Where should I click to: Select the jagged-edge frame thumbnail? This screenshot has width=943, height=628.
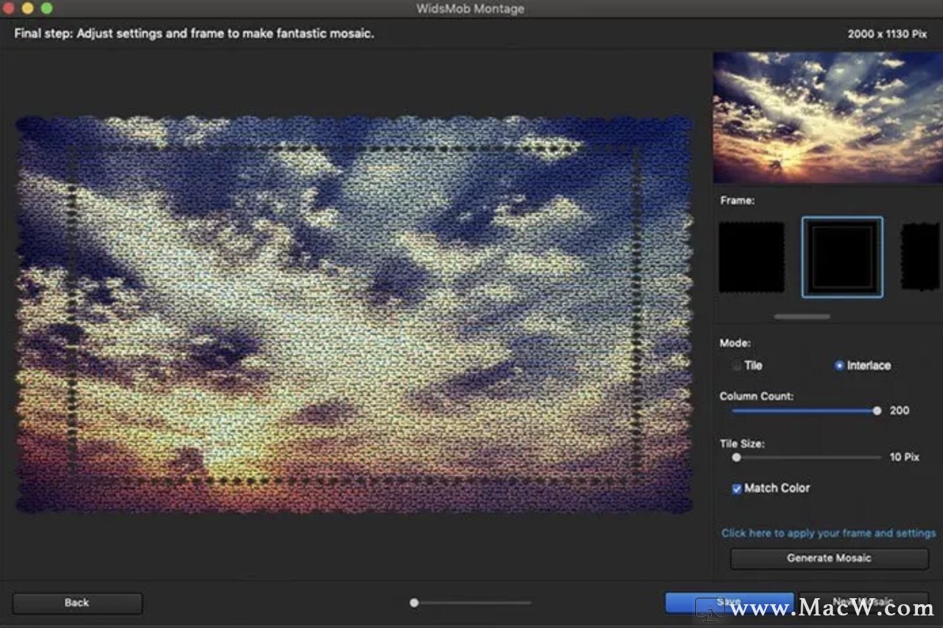751,257
